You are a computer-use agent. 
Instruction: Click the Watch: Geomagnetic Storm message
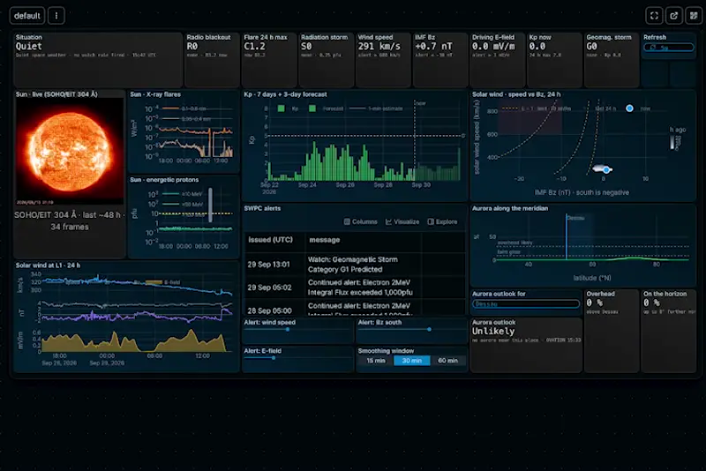[352, 265]
